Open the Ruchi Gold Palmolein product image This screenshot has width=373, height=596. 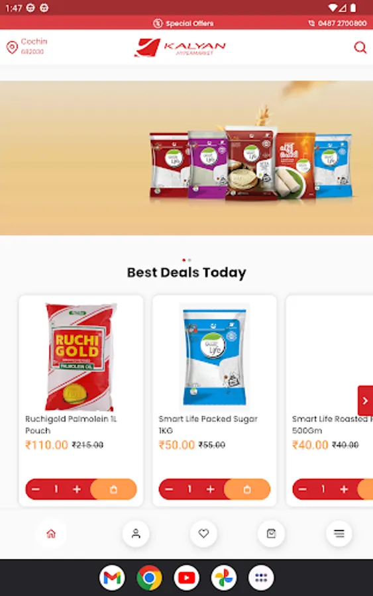[81, 356]
